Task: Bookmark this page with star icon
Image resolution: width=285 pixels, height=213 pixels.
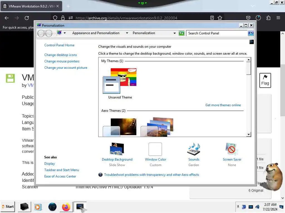Action: coord(220,18)
